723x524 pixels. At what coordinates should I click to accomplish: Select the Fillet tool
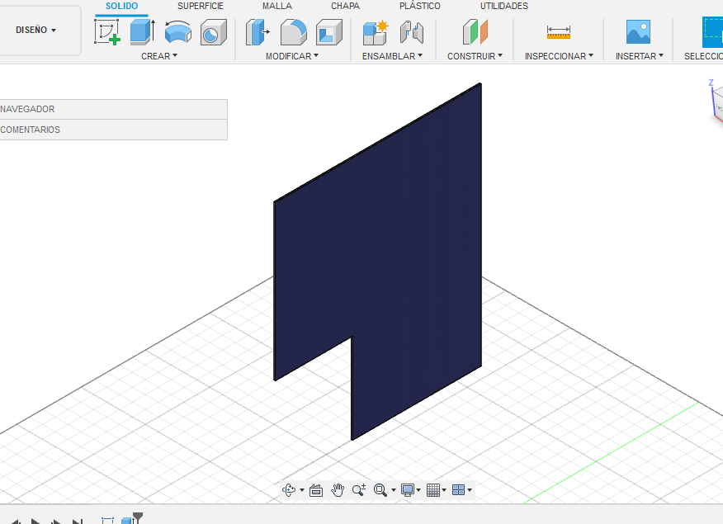tap(294, 32)
